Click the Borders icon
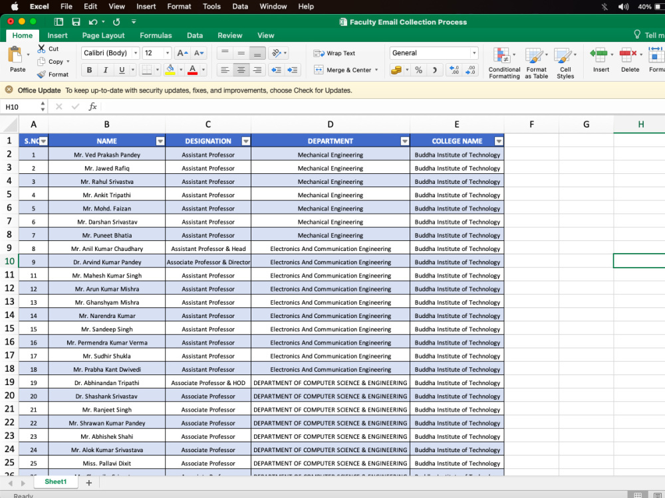The image size is (665, 498). click(x=147, y=70)
